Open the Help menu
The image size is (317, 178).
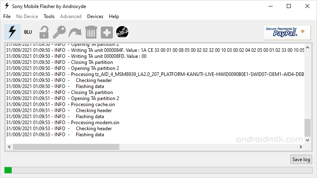click(x=114, y=16)
